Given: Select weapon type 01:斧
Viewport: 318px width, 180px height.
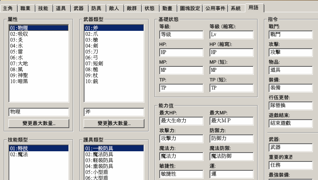Looking at the screenshot, I should [114, 28].
